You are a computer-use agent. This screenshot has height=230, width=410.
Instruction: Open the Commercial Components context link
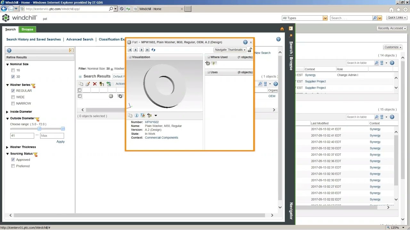pos(161,138)
